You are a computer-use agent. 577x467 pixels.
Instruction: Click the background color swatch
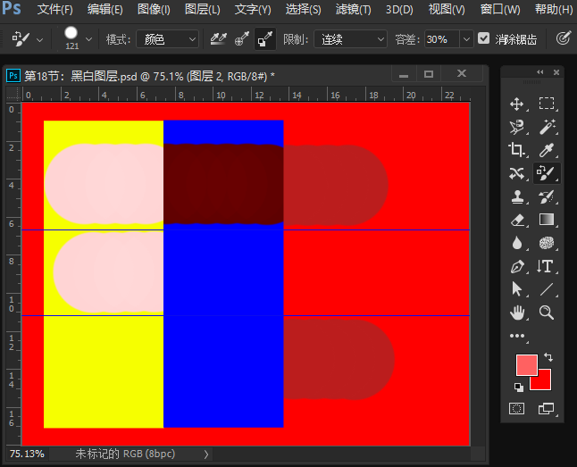pos(544,383)
